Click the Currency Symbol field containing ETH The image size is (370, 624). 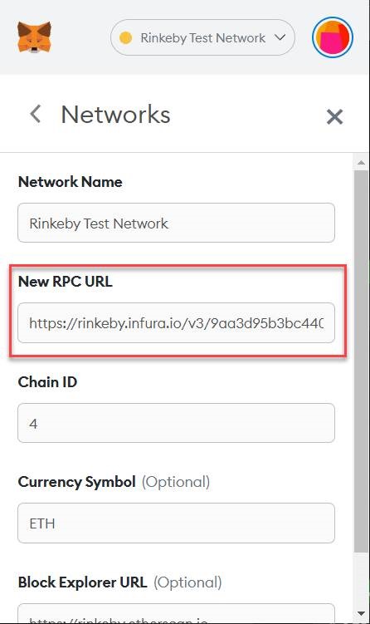pos(176,523)
